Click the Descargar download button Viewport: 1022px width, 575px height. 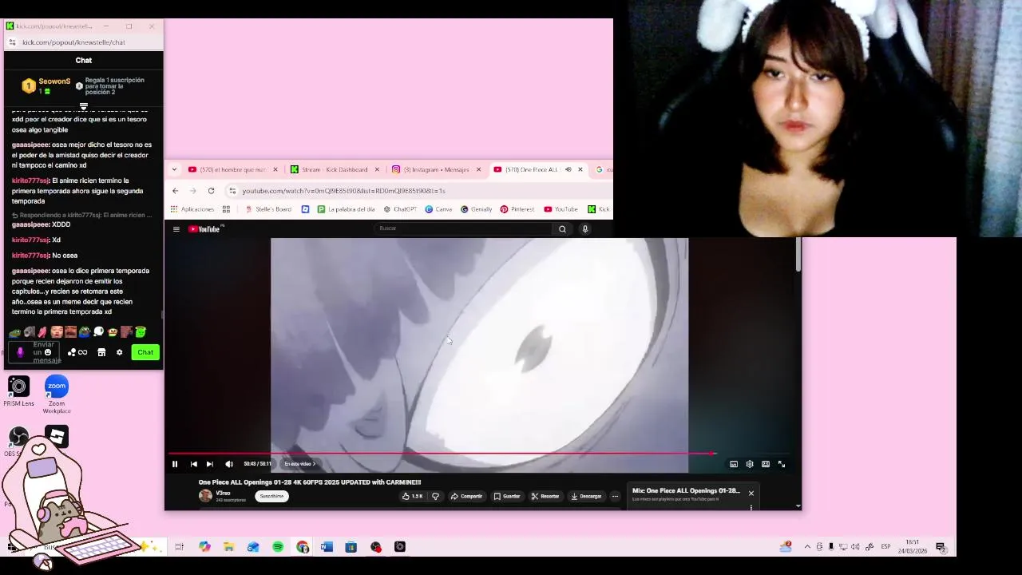point(586,496)
